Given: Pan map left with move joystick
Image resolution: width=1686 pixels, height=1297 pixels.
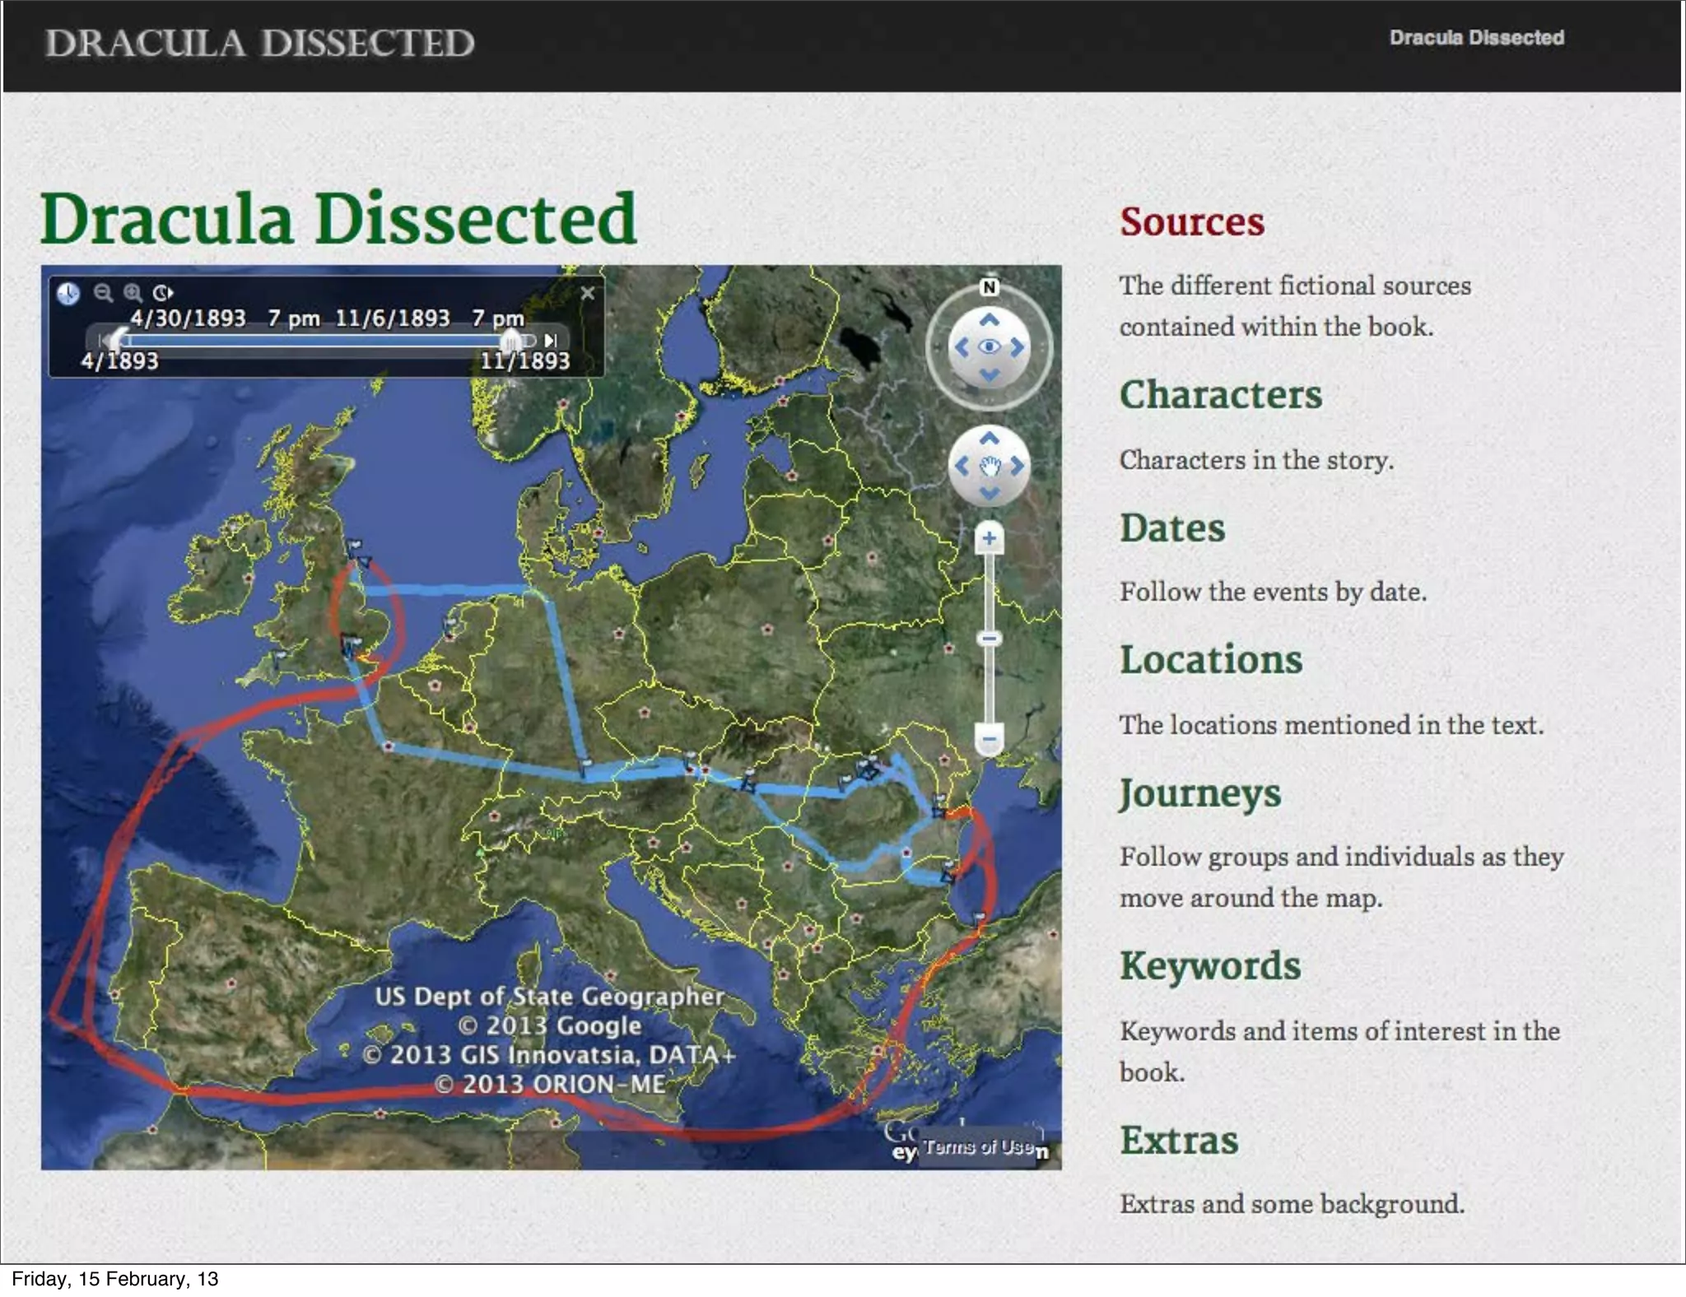Looking at the screenshot, I should point(961,467).
